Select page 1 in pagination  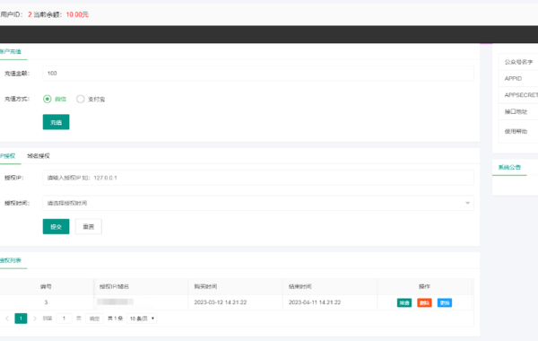21,319
